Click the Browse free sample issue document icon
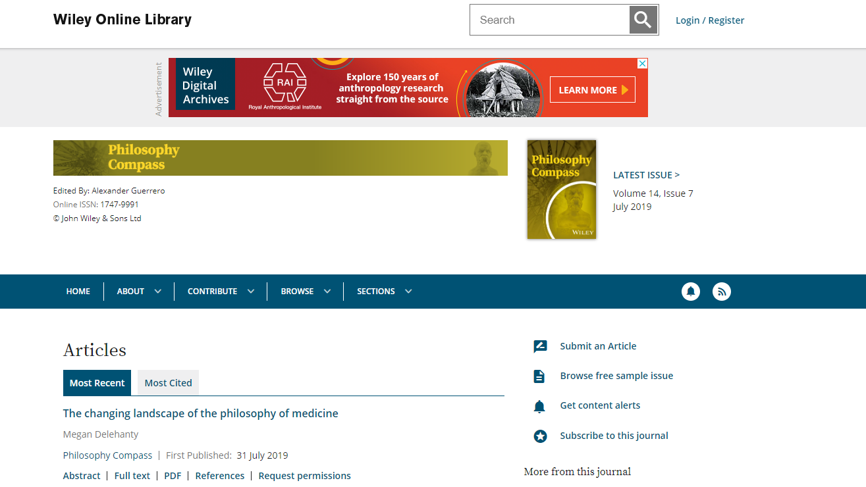This screenshot has height=487, width=866. point(539,376)
